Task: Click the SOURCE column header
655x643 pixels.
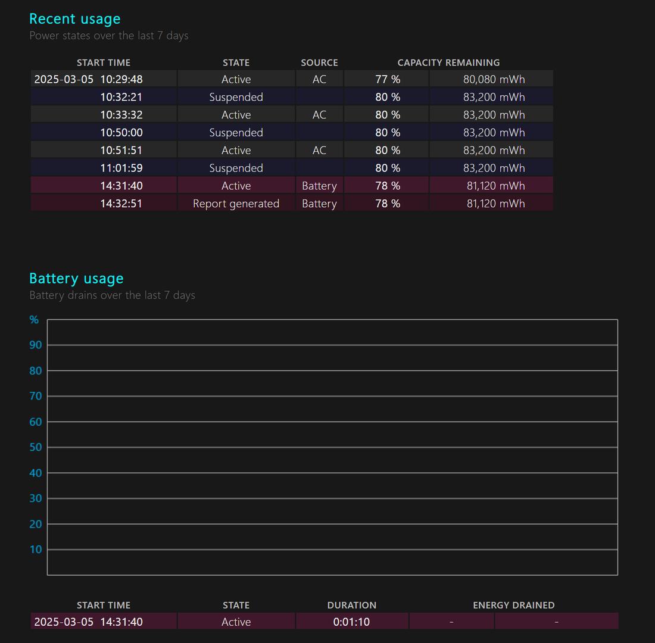Action: tap(319, 63)
